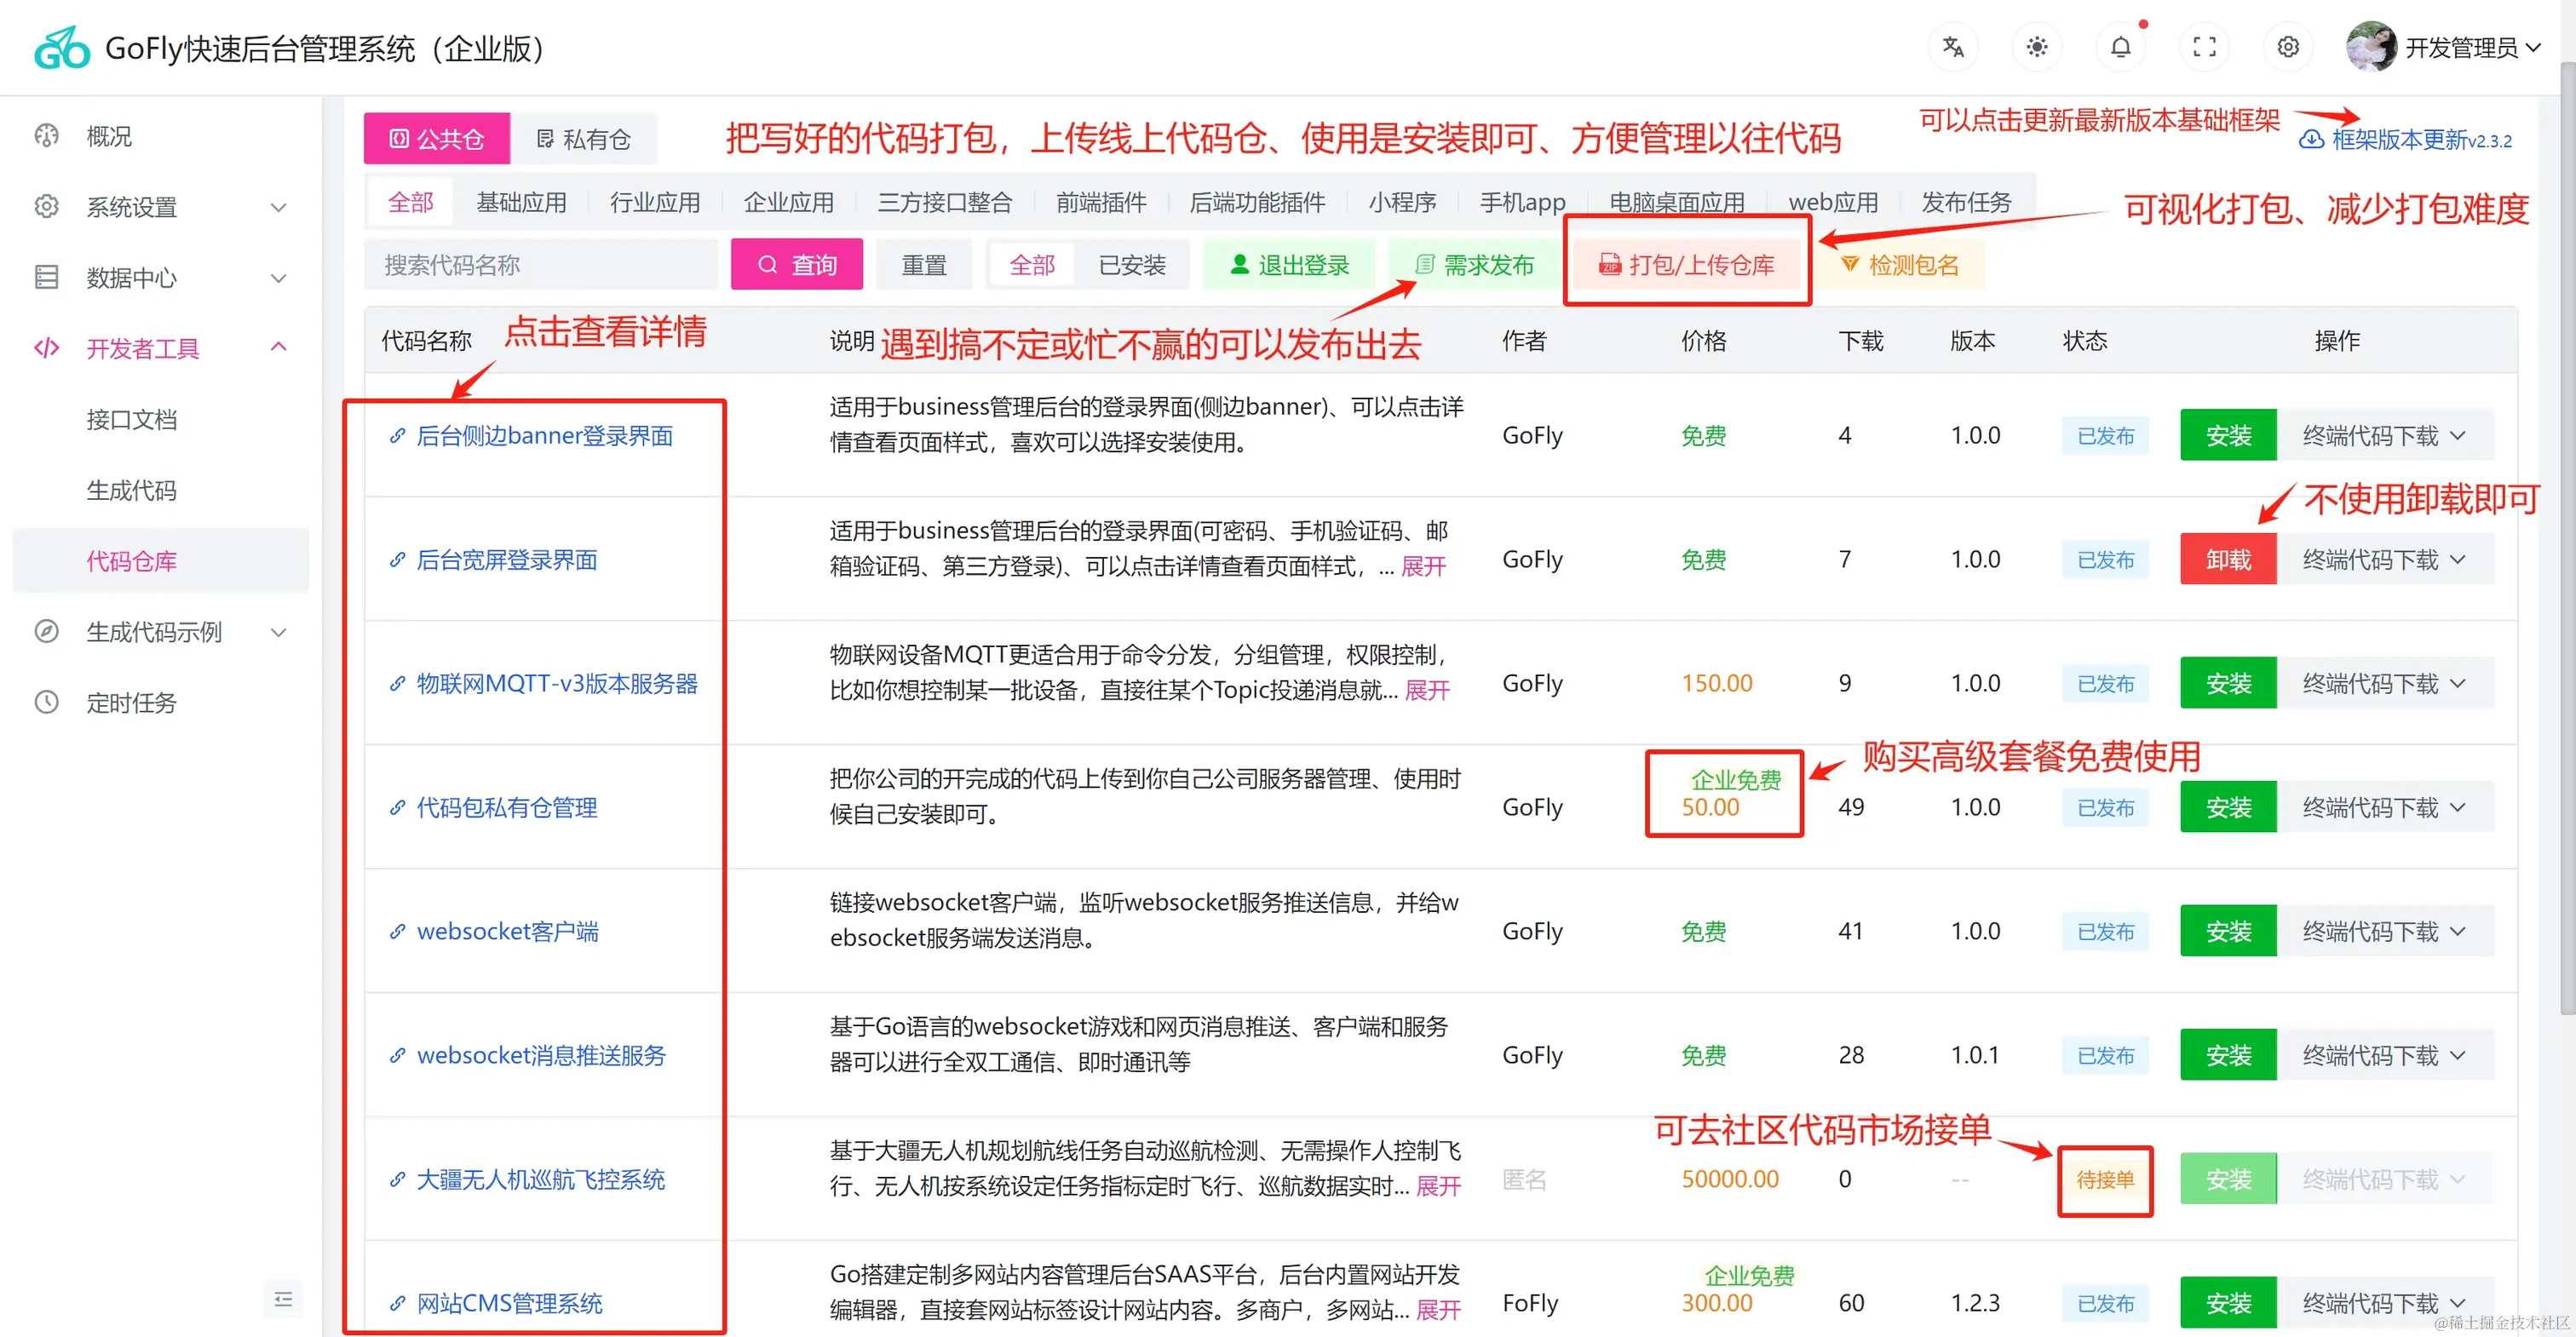This screenshot has height=1337, width=2576.
Task: Select the 已安装 filter option
Action: (x=1131, y=265)
